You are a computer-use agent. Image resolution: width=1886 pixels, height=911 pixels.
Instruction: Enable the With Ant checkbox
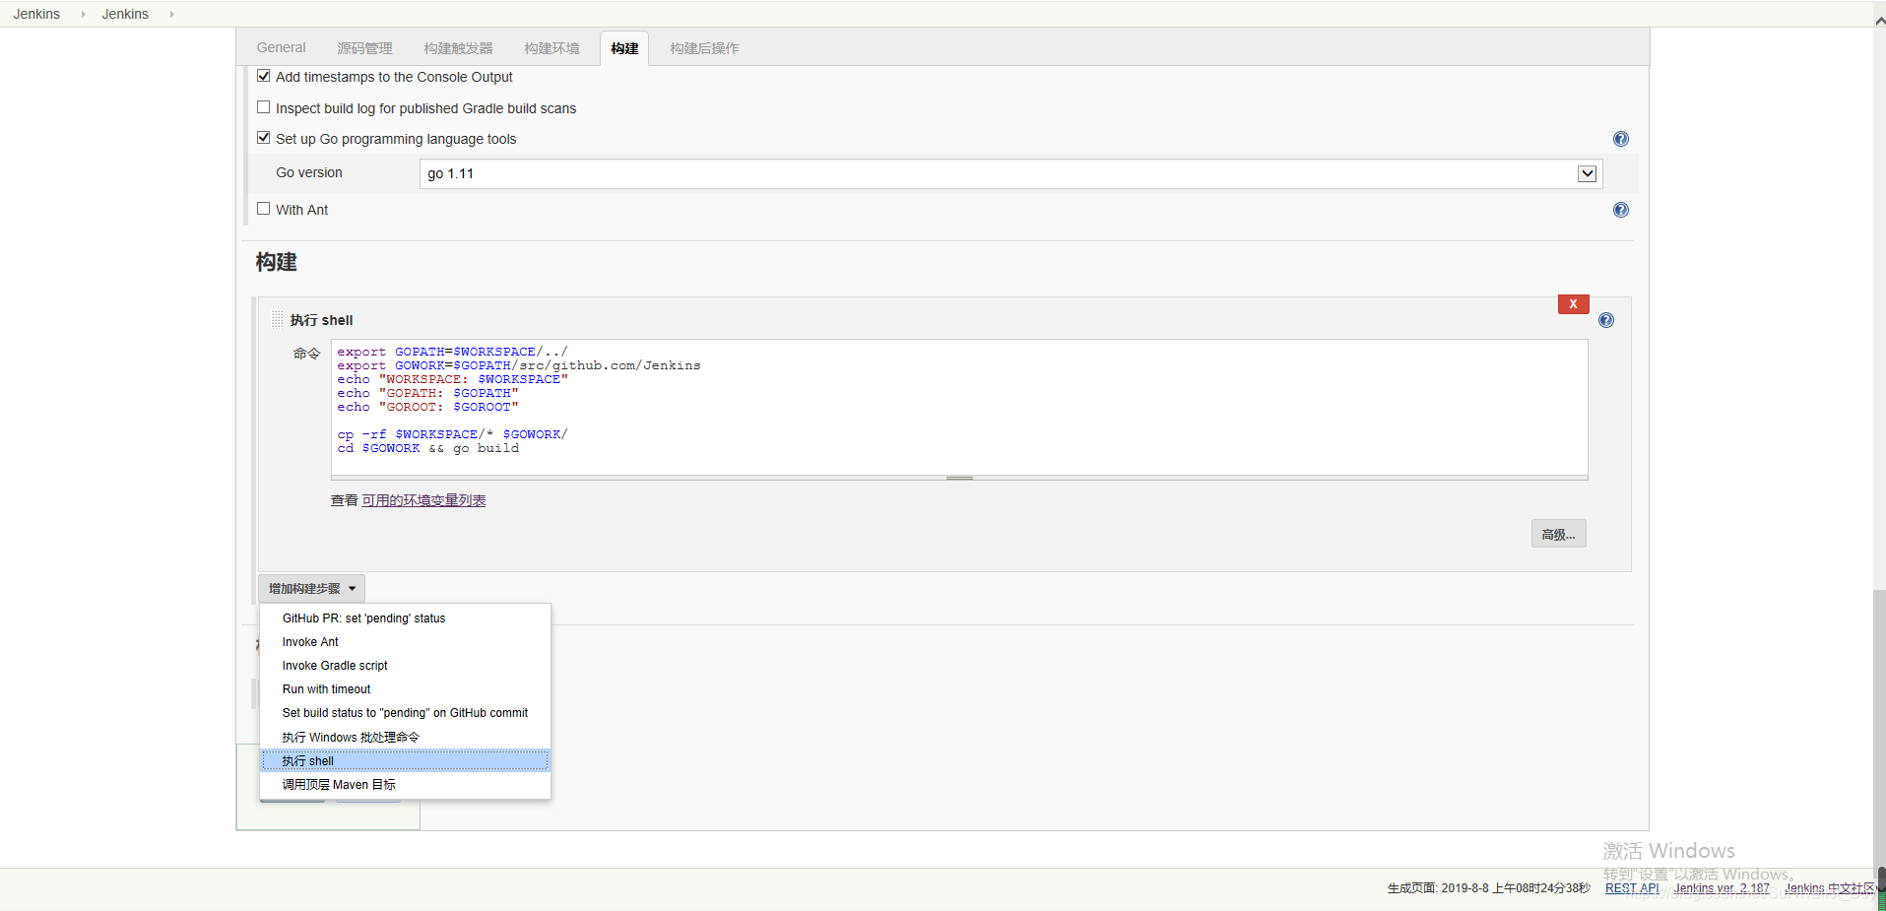pos(263,209)
